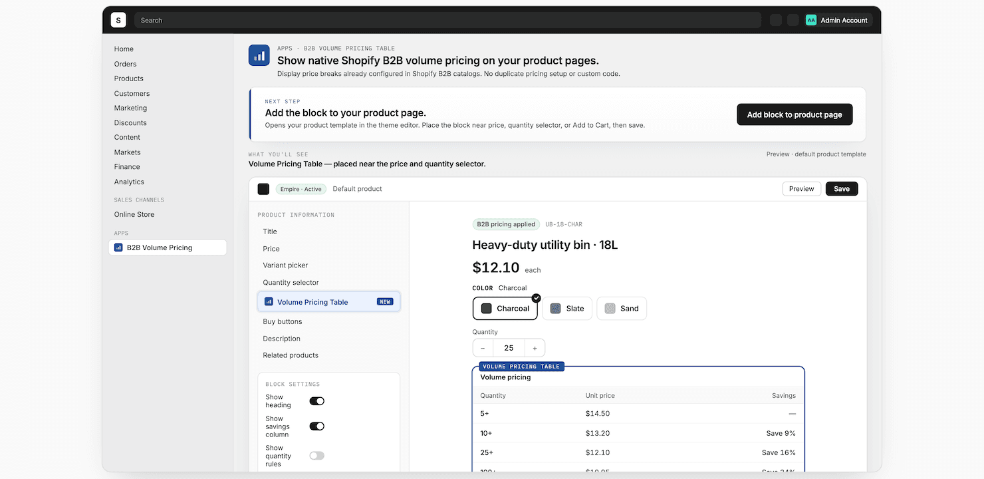Click the UB-18-CHAR SKU text
984x479 pixels.
point(564,224)
